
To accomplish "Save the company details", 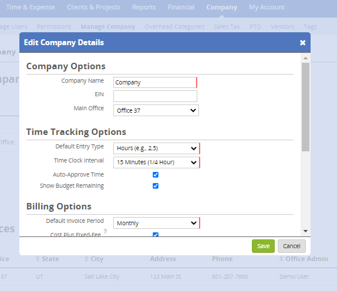I will [263, 246].
